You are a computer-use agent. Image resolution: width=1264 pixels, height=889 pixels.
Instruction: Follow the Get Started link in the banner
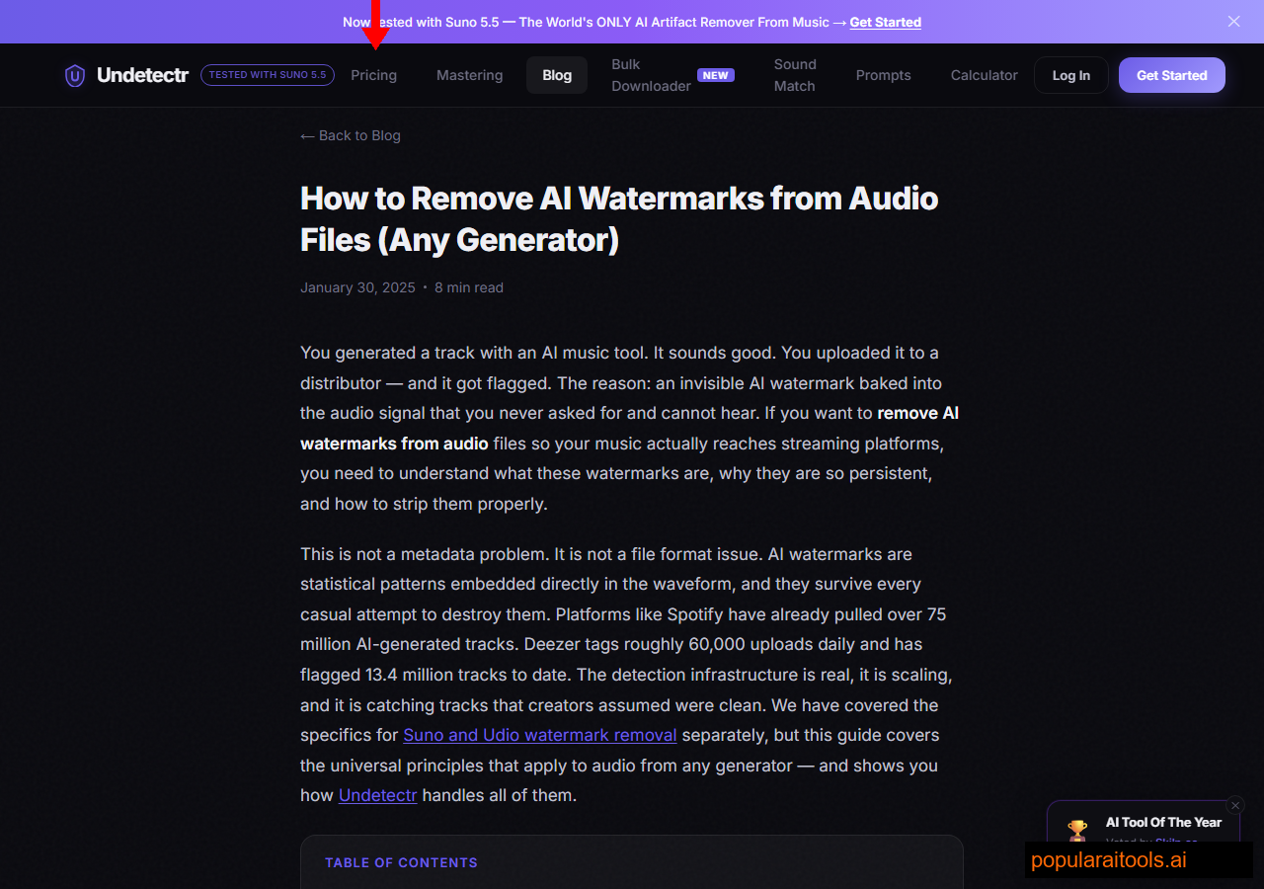click(x=885, y=22)
